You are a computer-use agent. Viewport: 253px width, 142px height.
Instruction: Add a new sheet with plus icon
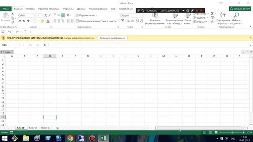(x=57, y=128)
